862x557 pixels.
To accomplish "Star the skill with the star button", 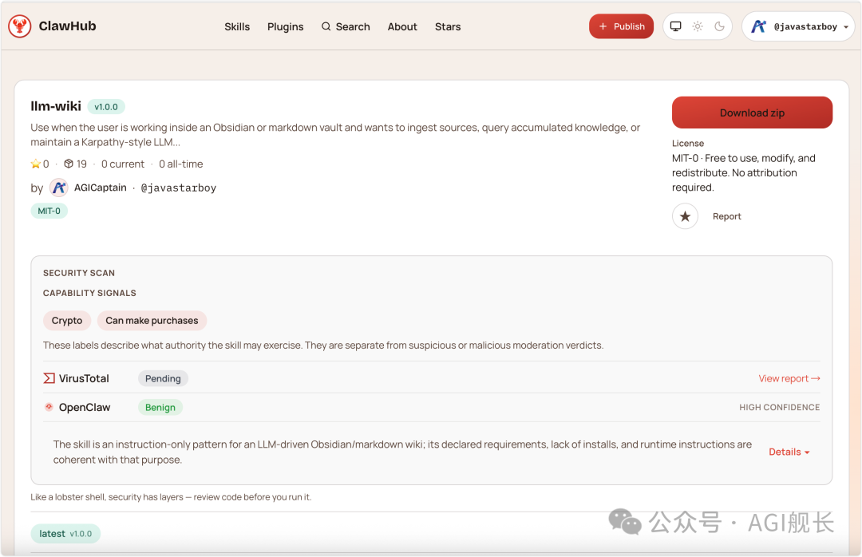I will point(685,216).
